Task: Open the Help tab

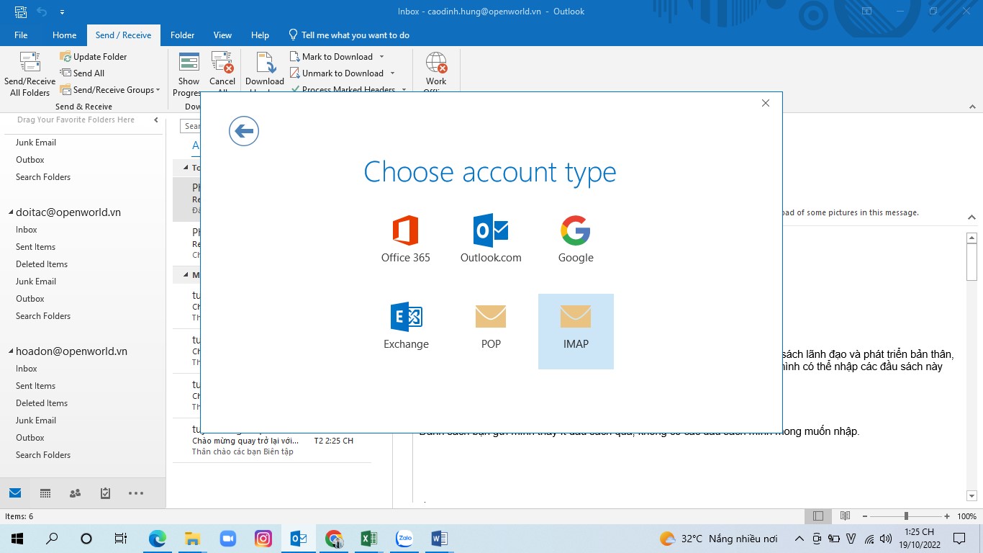Action: click(x=260, y=35)
